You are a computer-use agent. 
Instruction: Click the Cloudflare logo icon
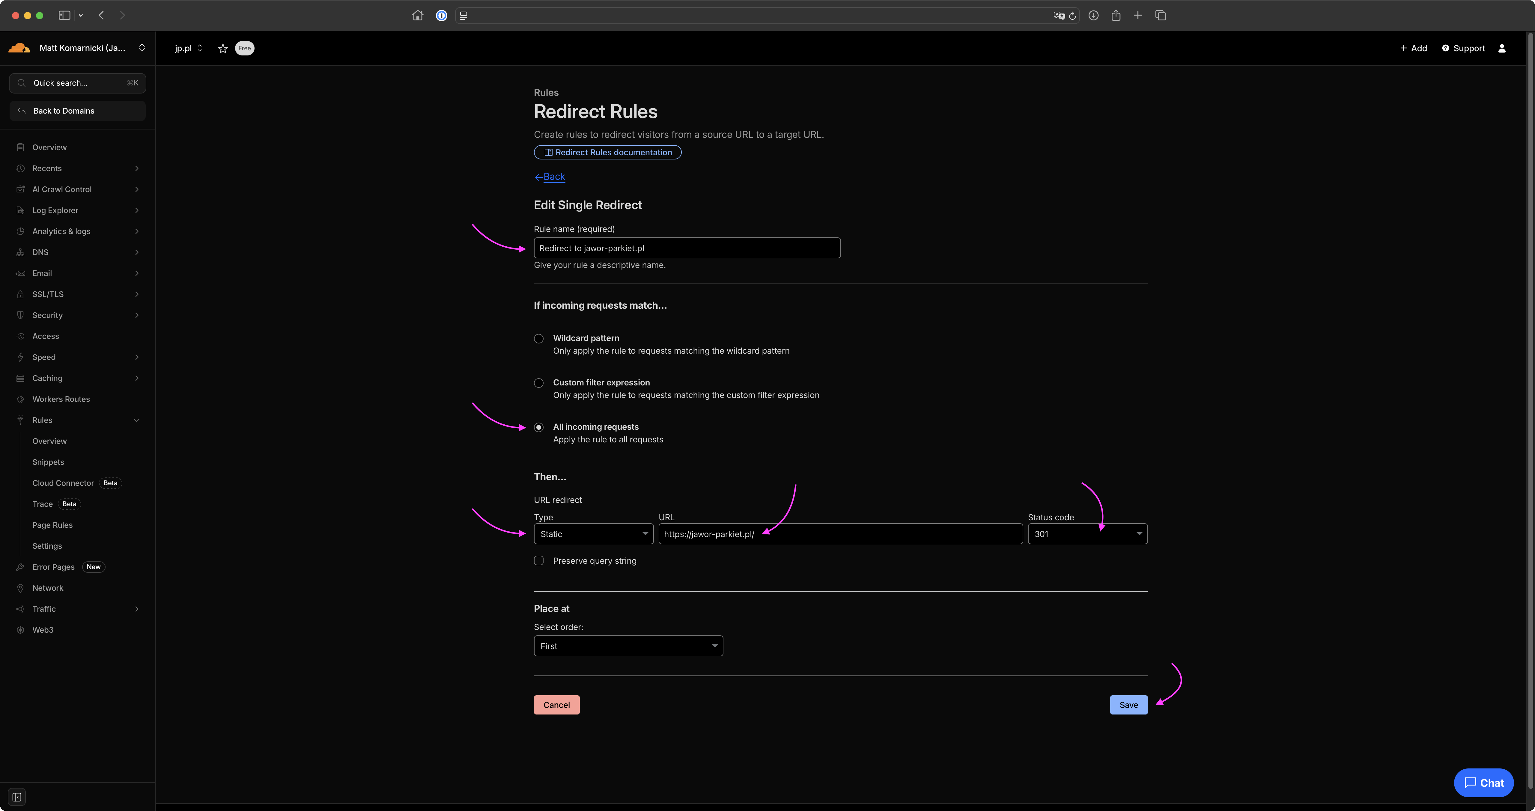(x=19, y=48)
